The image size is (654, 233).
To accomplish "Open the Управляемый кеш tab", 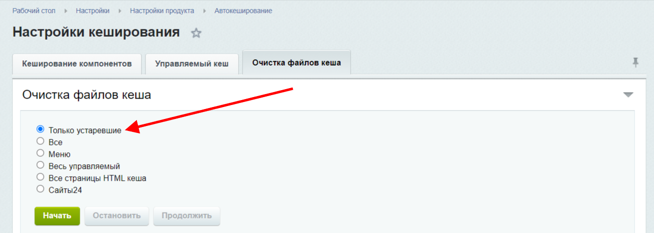I will (192, 64).
